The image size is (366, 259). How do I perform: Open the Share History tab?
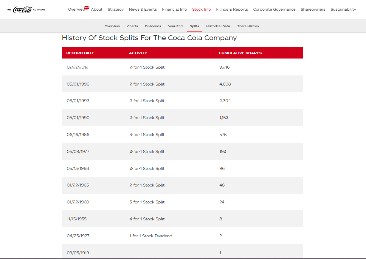click(x=248, y=26)
